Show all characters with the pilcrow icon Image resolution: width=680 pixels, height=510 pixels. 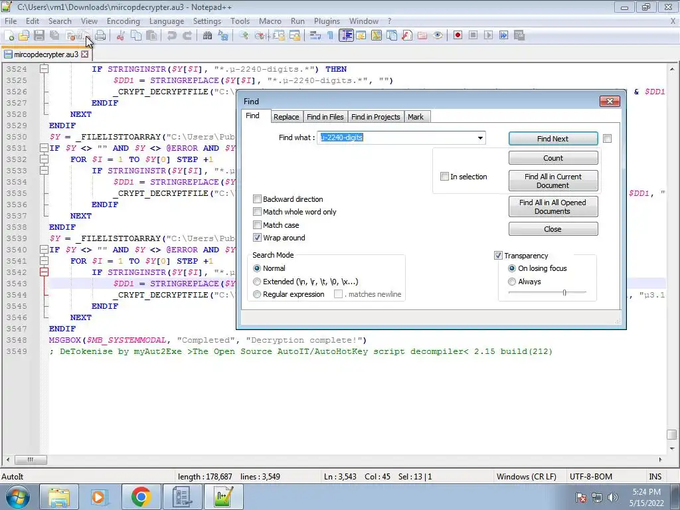(330, 36)
